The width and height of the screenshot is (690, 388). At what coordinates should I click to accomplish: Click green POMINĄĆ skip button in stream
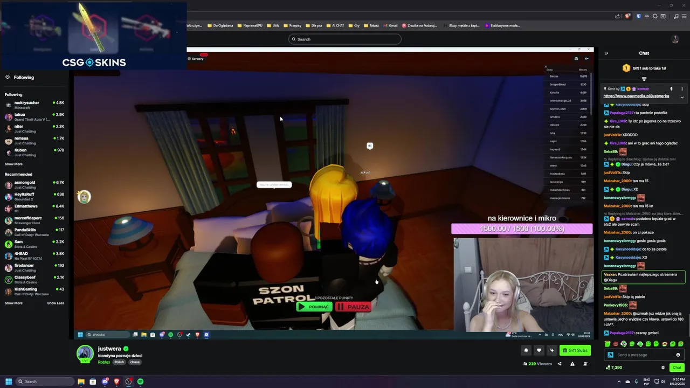[x=314, y=307]
